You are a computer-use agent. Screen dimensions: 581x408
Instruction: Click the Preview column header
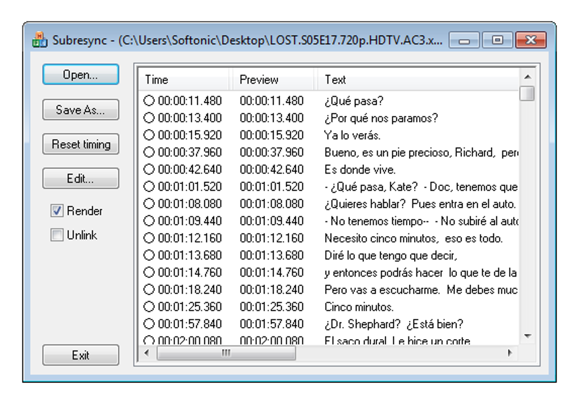click(273, 79)
